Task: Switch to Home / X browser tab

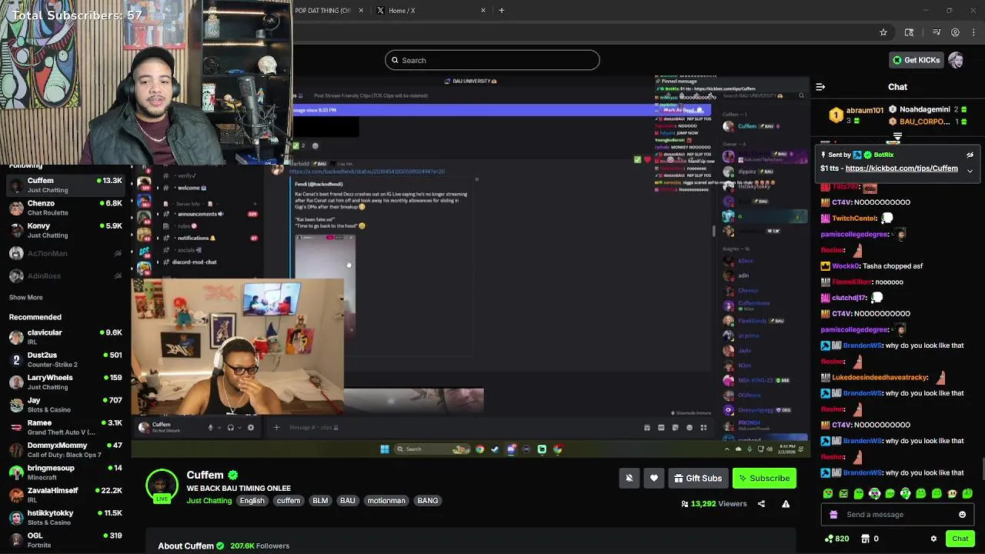Action: point(431,11)
